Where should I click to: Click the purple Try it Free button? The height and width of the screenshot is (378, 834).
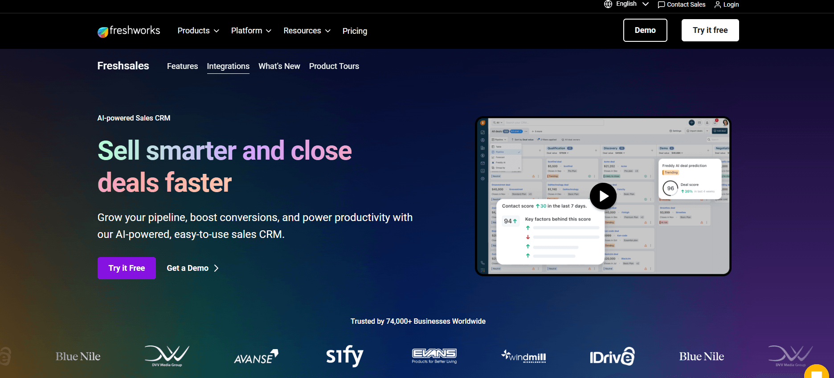click(x=127, y=268)
